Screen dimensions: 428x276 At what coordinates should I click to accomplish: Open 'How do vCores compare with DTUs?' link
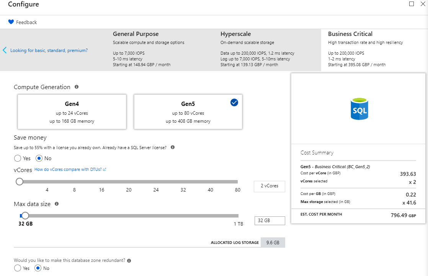(x=68, y=169)
